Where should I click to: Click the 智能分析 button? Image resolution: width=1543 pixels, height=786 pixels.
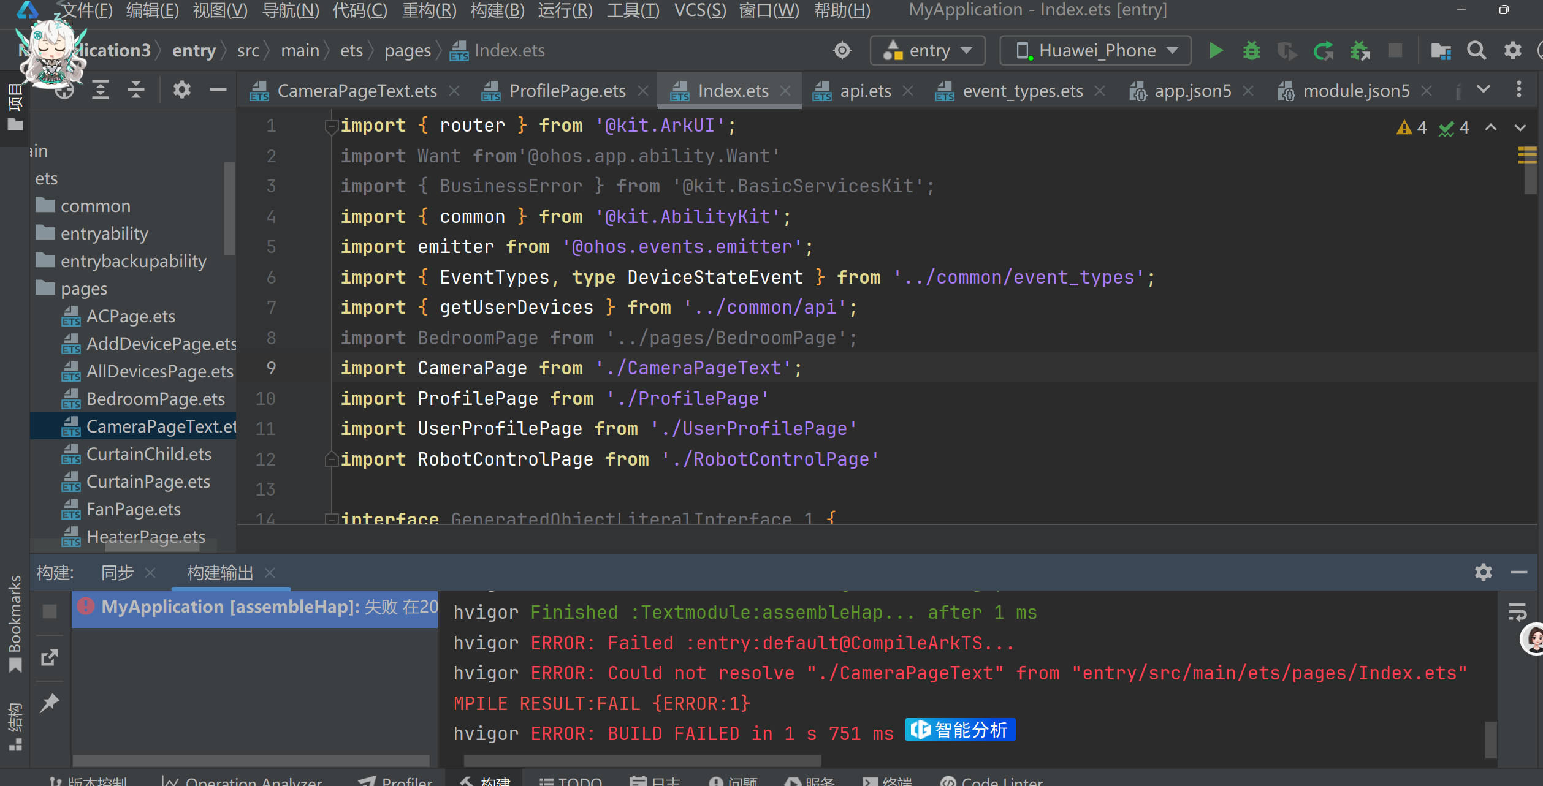(x=960, y=730)
